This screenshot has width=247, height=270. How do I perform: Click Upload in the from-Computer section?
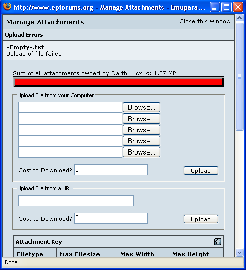pyautogui.click(x=201, y=171)
